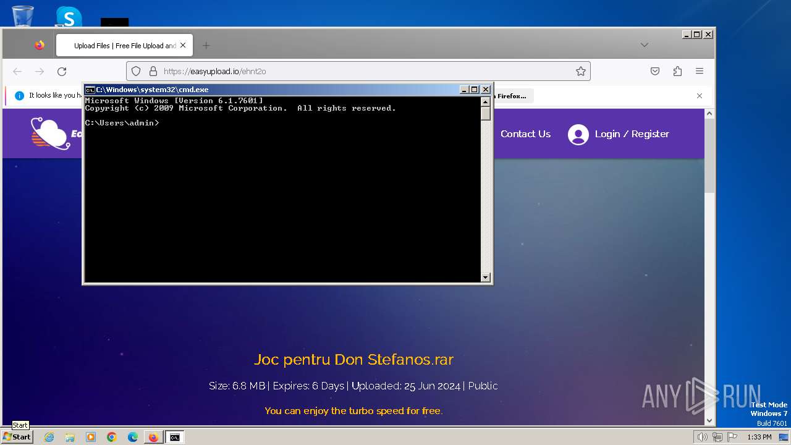Click the tracking protection shield icon

(x=136, y=71)
